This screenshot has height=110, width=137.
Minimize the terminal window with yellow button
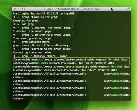19,9
